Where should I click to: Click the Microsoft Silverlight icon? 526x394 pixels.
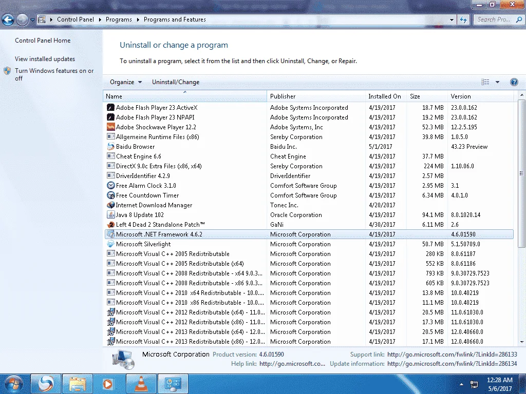coord(111,244)
